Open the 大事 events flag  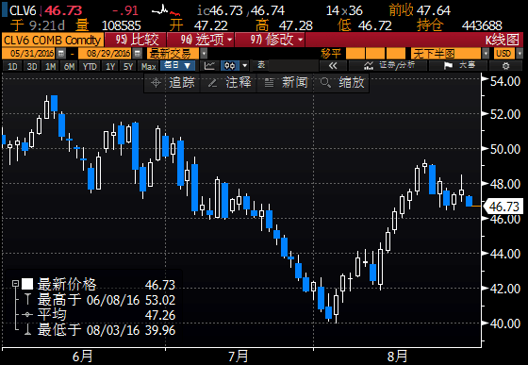tap(458, 66)
